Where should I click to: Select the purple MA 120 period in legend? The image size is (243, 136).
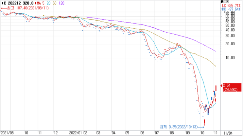[x=61, y=3]
